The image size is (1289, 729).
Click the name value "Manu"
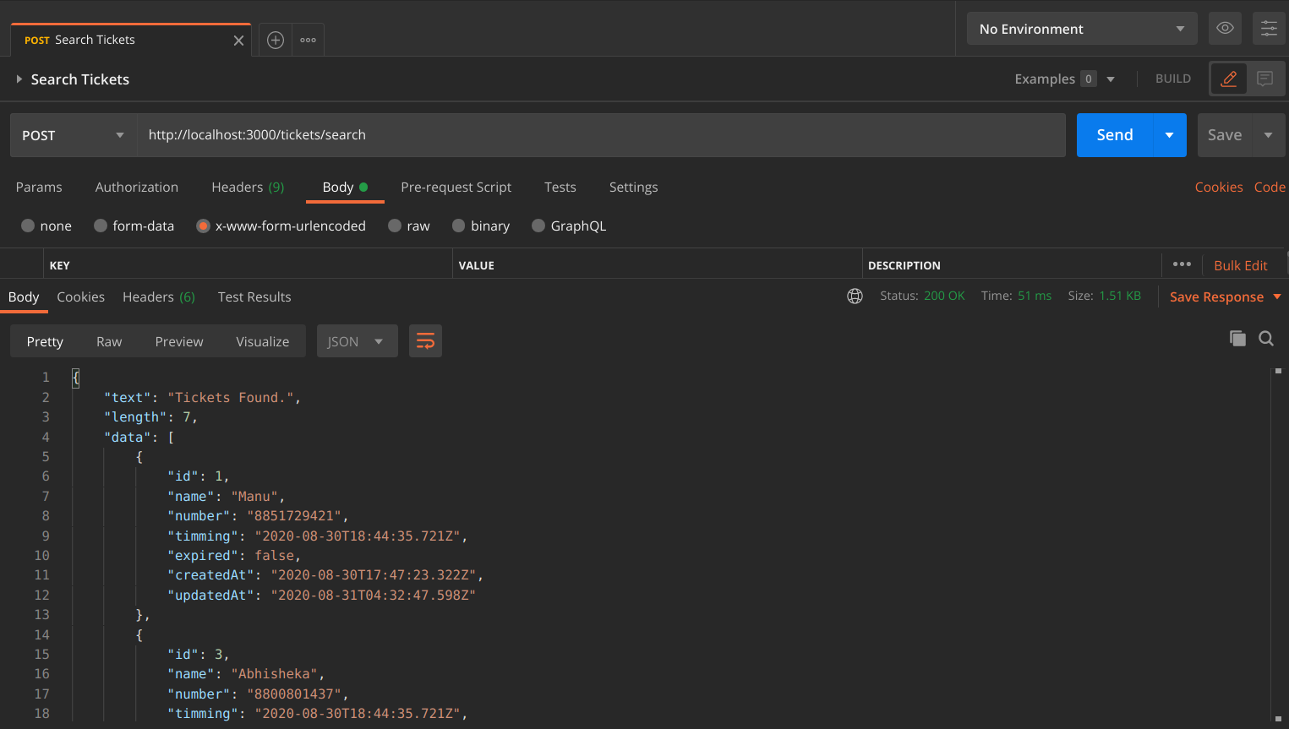point(254,497)
